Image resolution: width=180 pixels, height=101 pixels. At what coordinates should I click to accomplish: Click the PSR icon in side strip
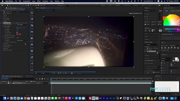[32, 13]
